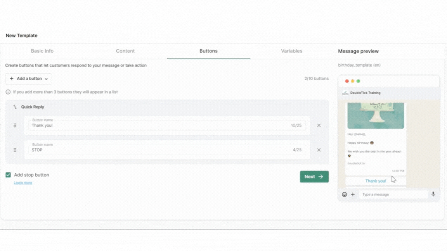Uncheck the Add stop button checkbox
Viewport: 447px width, 251px height.
(x=8, y=175)
